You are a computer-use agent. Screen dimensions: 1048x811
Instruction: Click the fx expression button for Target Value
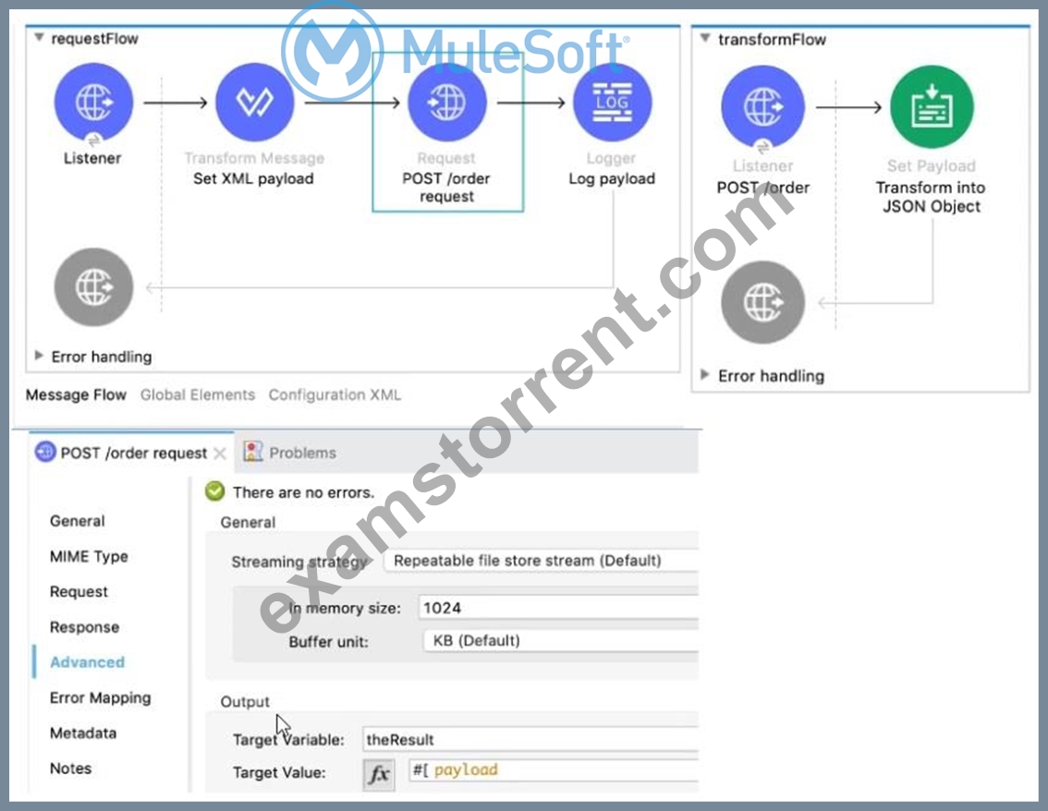click(379, 773)
